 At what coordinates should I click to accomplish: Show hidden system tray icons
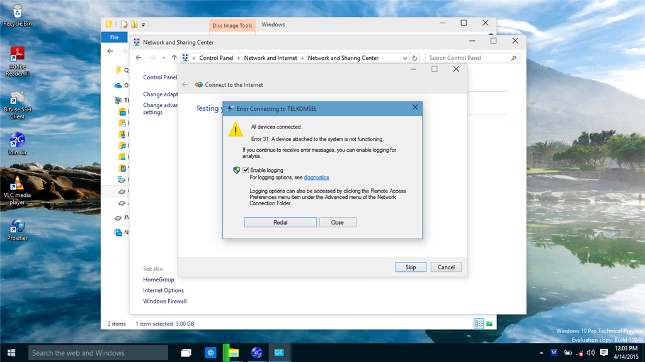541,353
